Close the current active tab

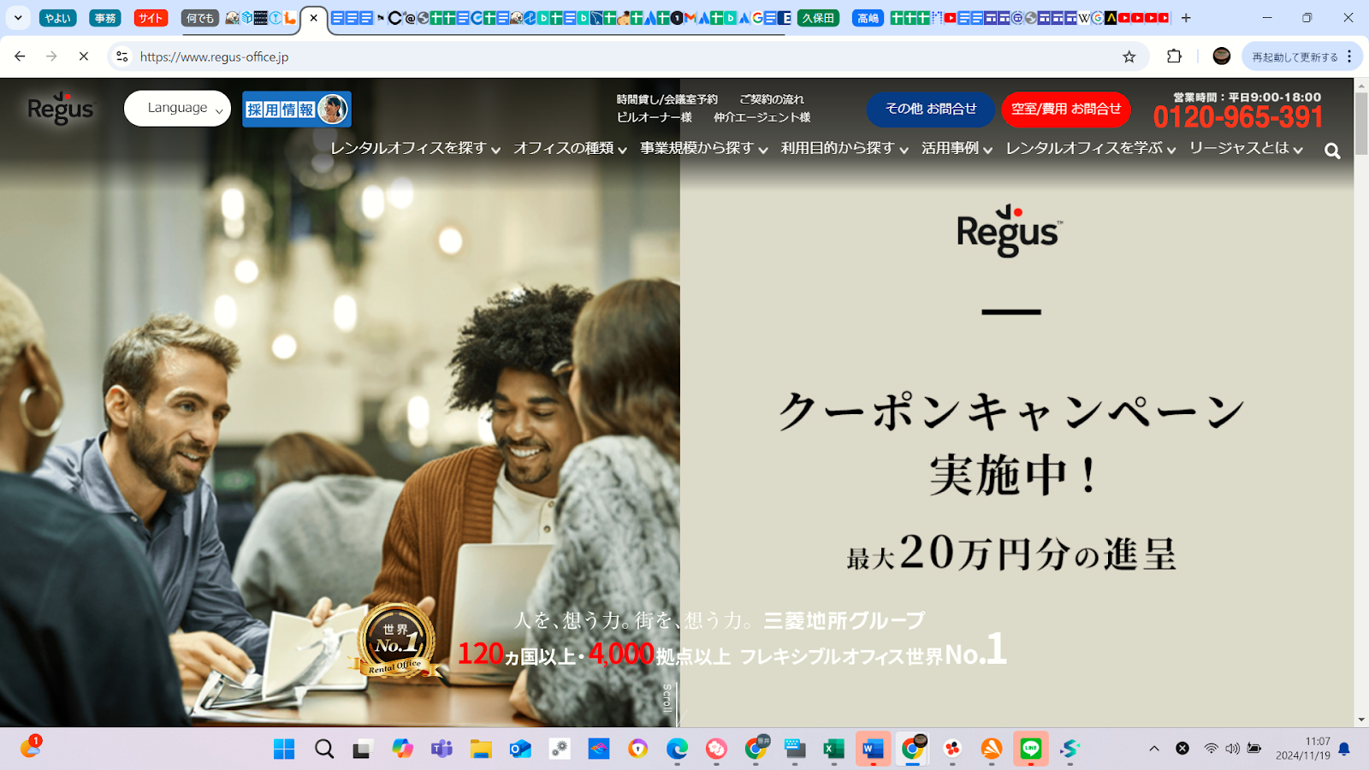pyautogui.click(x=314, y=18)
